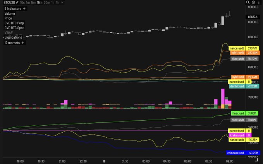Click the Liquidations indicator entry
Image resolution: width=263 pixels, height=164 pixels.
13,38
